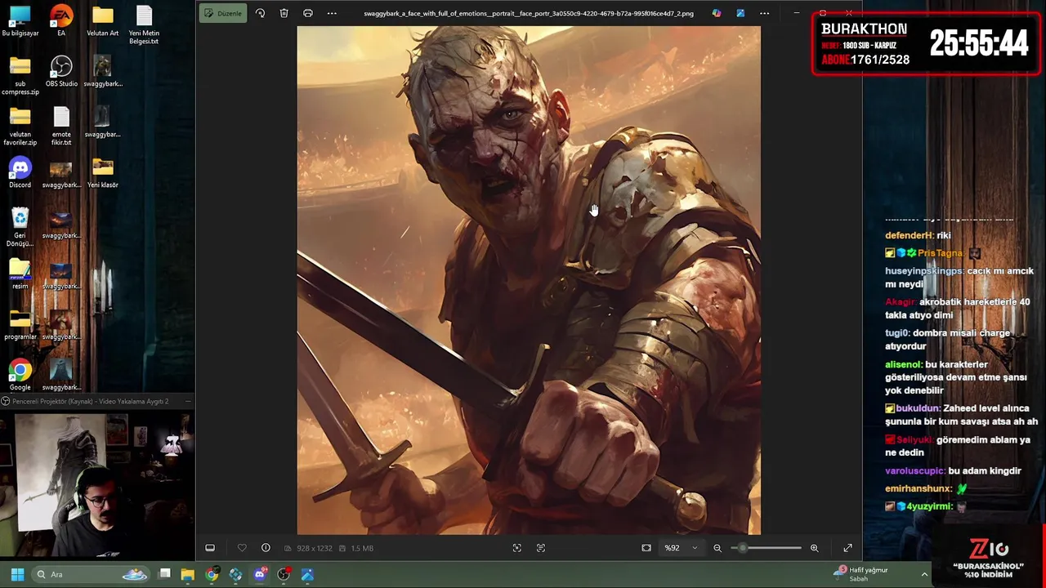Viewport: 1046px width, 588px height.
Task: Open the title bar three-dot settings menu
Action: pos(764,13)
